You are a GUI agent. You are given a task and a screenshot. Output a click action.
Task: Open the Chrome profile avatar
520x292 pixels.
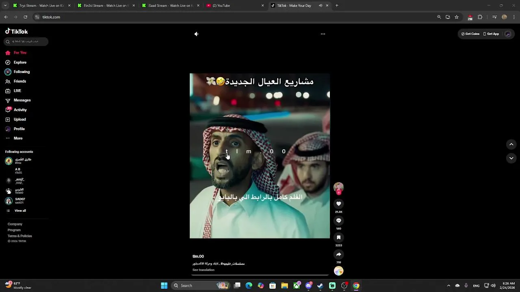pyautogui.click(x=504, y=17)
